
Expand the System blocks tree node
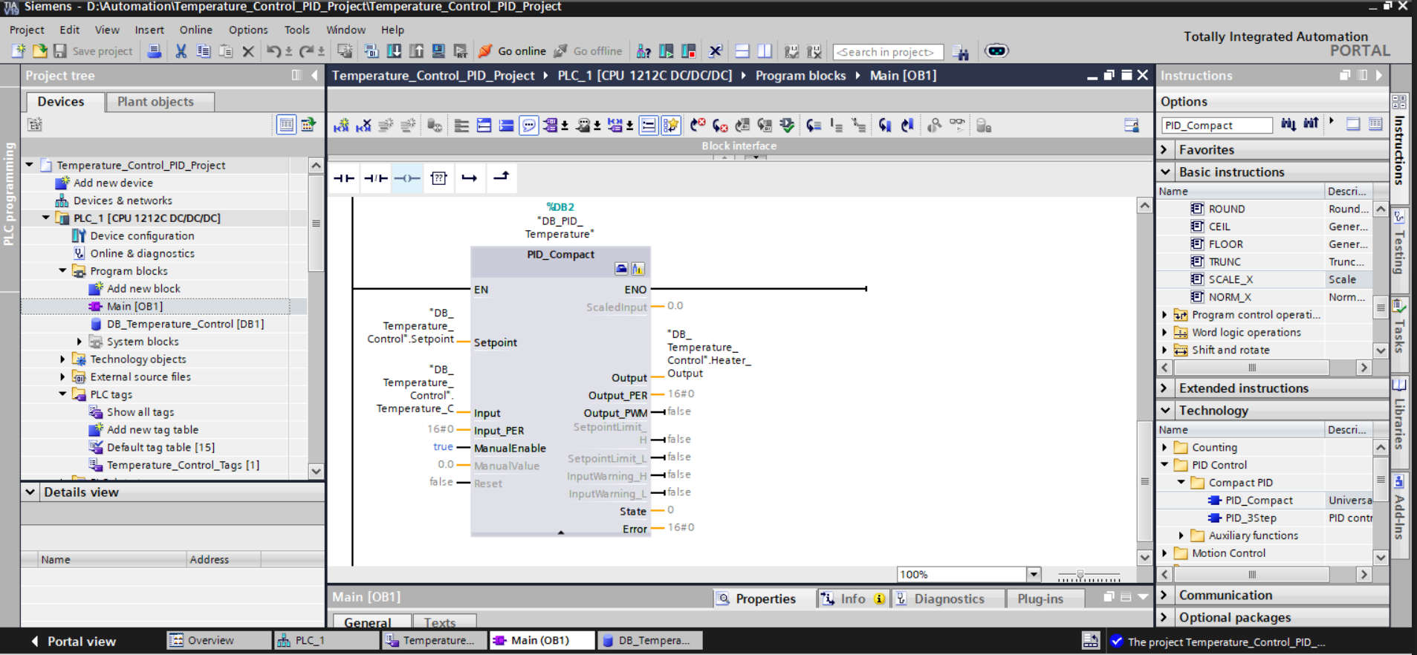(80, 342)
